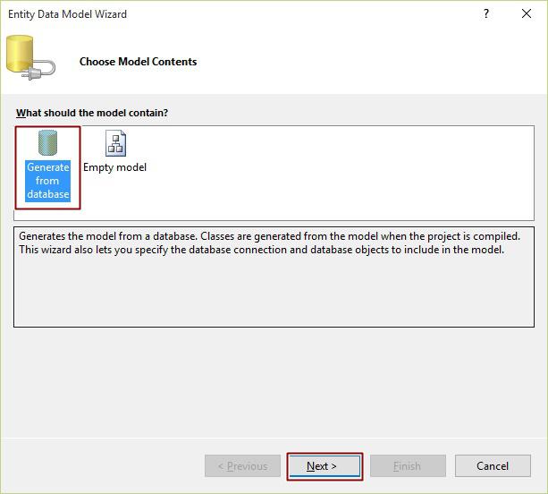Click the "What should the model contain?" label
Image resolution: width=548 pixels, height=494 pixels.
(x=92, y=114)
